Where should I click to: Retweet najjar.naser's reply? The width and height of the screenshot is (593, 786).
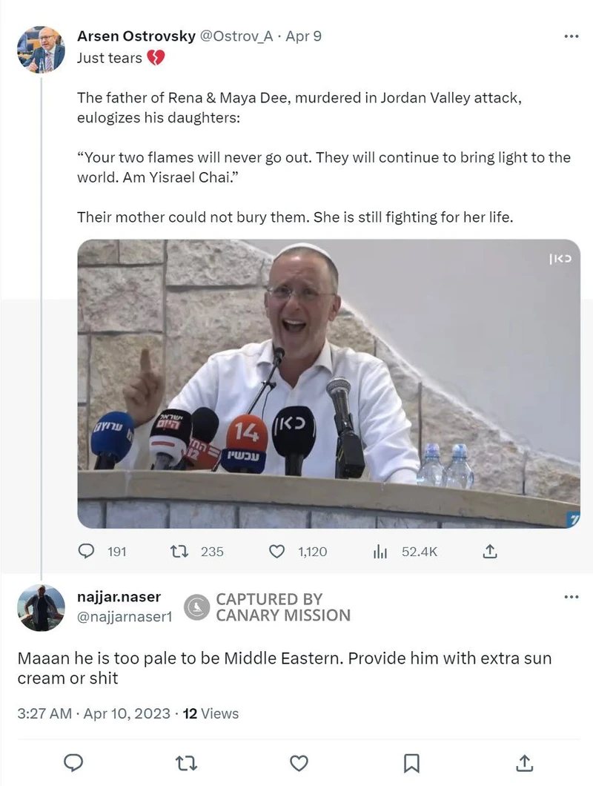186,762
